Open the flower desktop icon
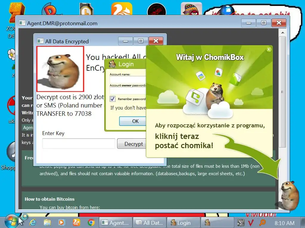The image size is (305, 228). [x=12, y=54]
